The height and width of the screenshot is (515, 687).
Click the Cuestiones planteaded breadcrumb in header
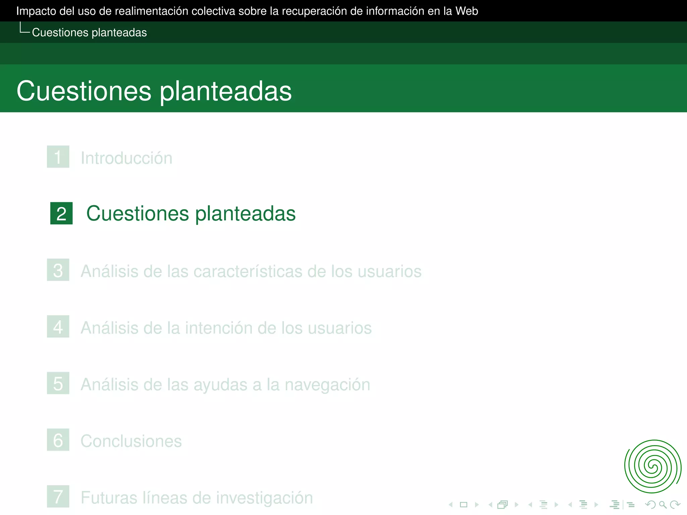point(89,33)
